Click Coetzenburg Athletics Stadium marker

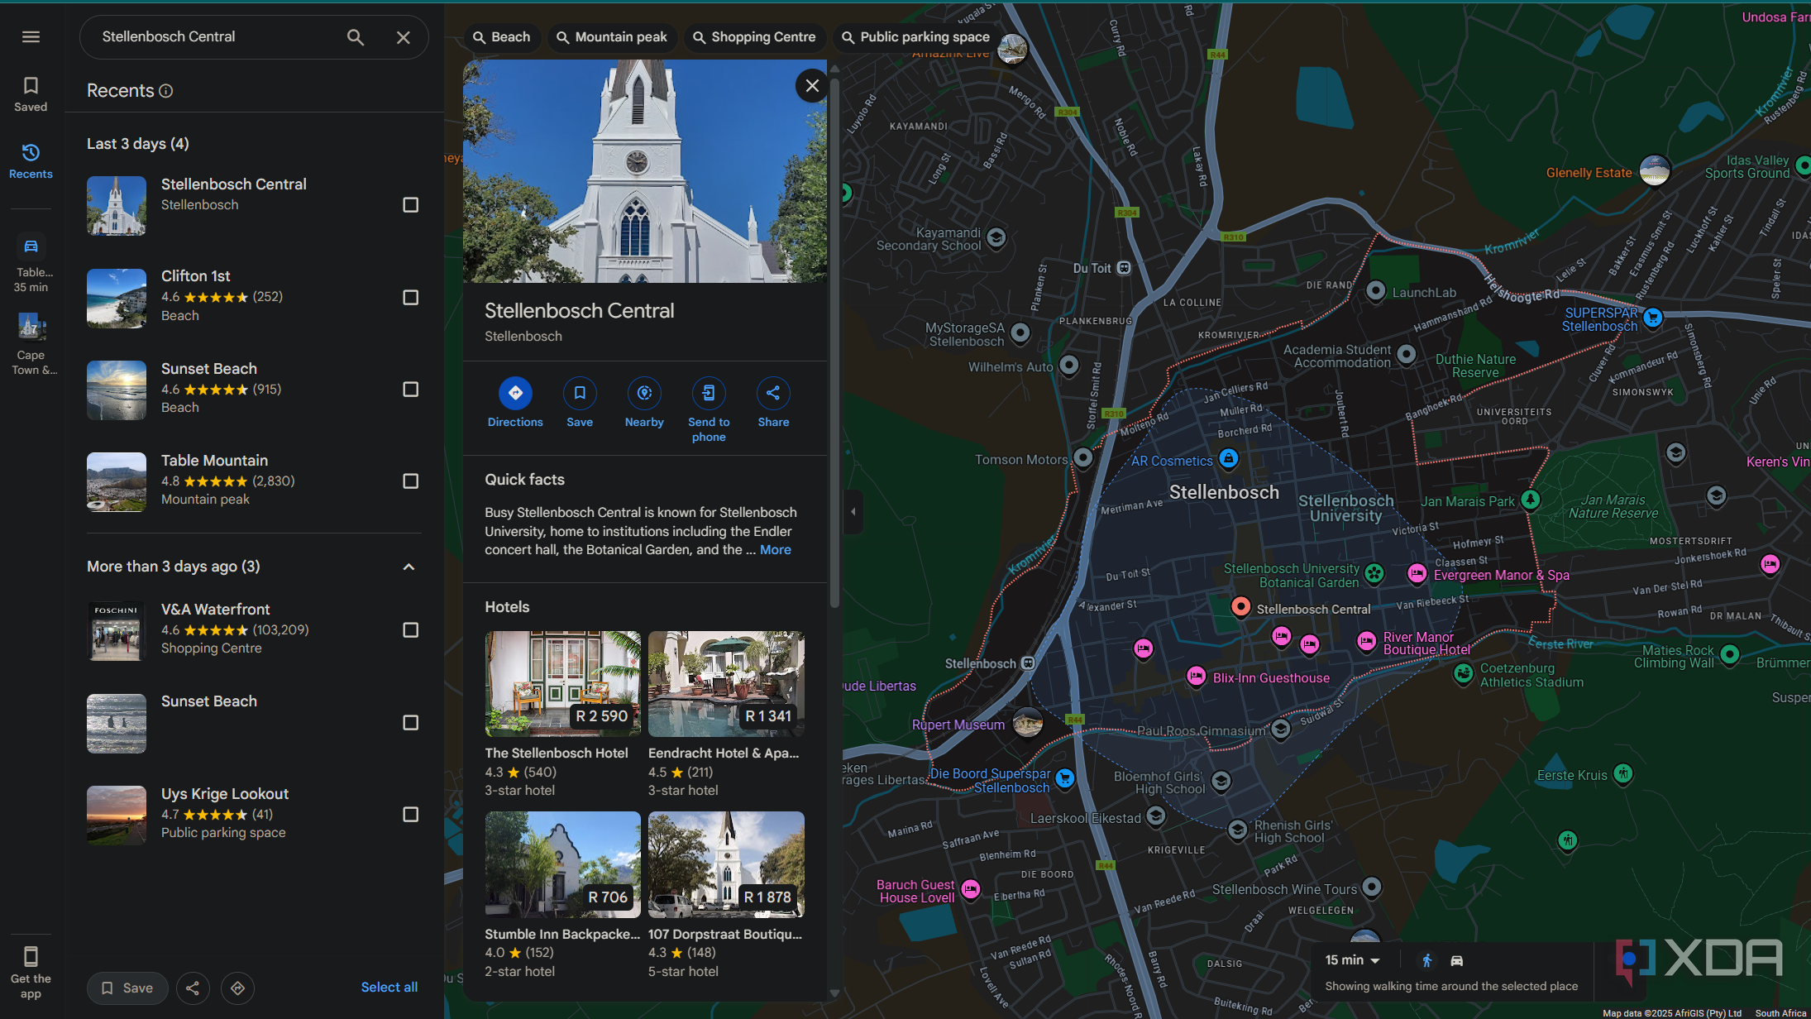(x=1464, y=673)
